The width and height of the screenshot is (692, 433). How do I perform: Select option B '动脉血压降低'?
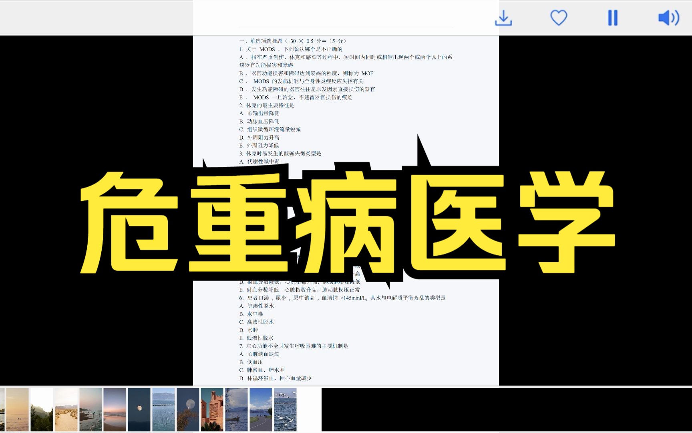(x=259, y=121)
